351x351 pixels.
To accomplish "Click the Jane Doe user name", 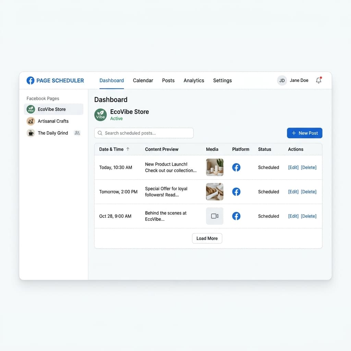I will pos(299,80).
